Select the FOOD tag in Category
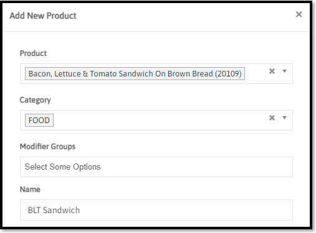The width and height of the screenshot is (316, 233). [x=39, y=121]
